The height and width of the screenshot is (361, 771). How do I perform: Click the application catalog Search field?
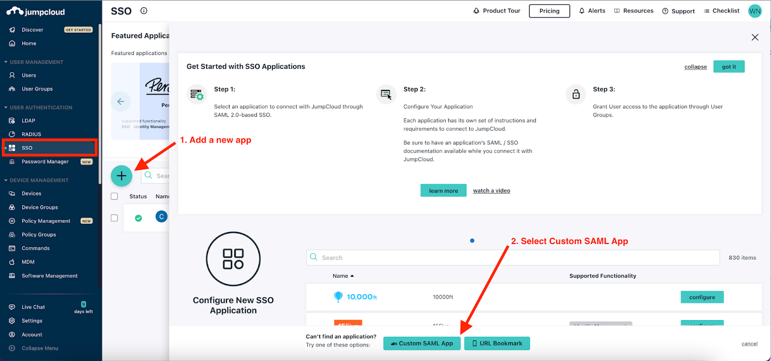coord(513,258)
